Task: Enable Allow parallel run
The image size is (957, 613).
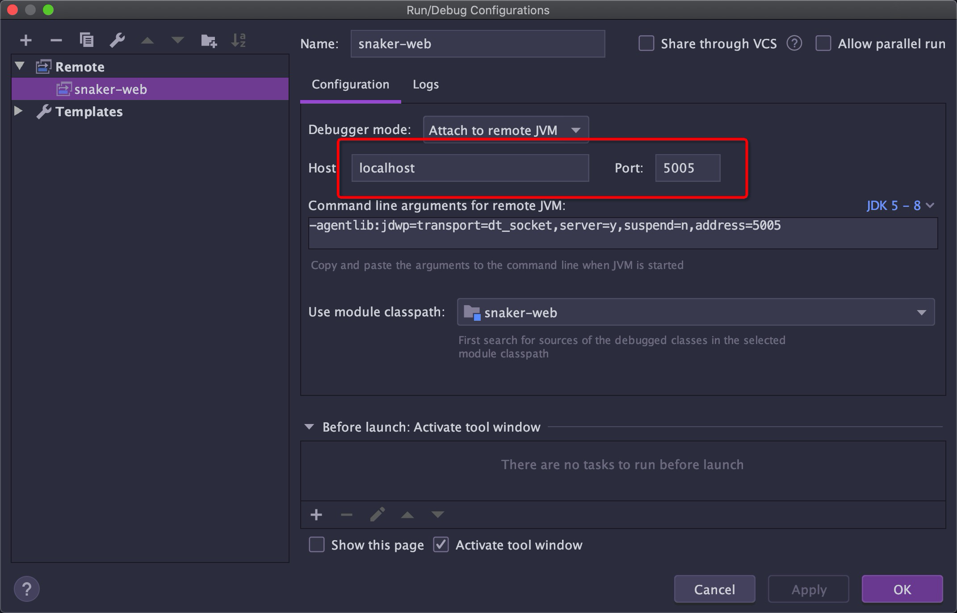Action: 823,43
